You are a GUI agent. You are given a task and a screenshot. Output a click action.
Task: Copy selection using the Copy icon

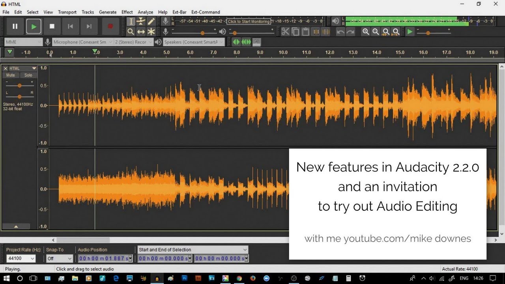click(x=296, y=32)
